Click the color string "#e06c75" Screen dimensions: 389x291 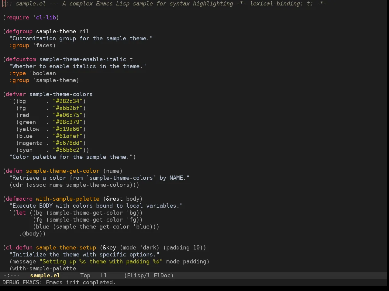coord(68,115)
